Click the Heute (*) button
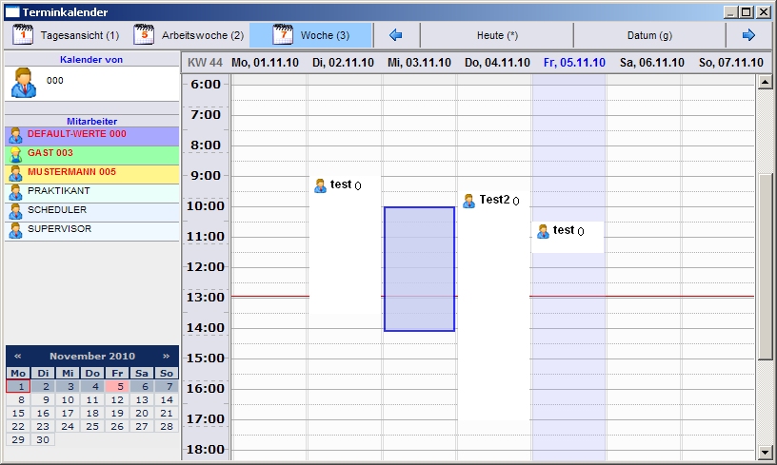 point(497,35)
